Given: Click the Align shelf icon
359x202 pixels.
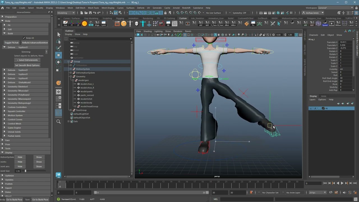Looking at the screenshot, I should [x=97, y=24].
